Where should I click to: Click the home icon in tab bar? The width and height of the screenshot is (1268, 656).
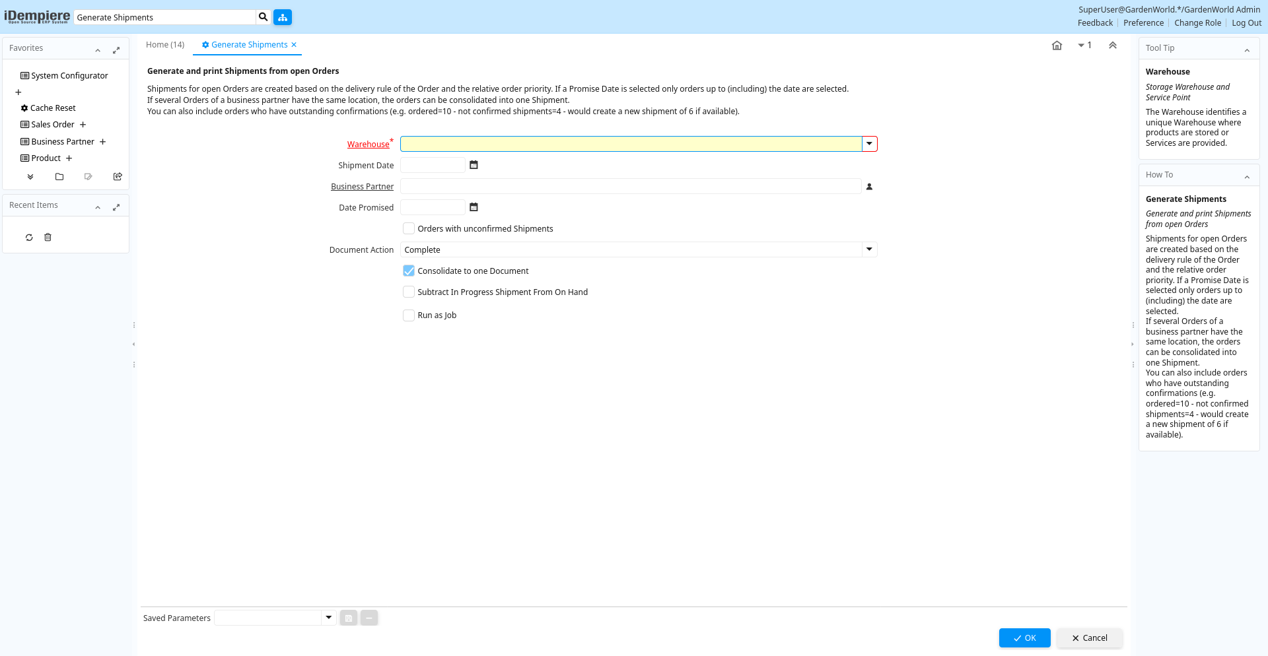click(x=1057, y=46)
